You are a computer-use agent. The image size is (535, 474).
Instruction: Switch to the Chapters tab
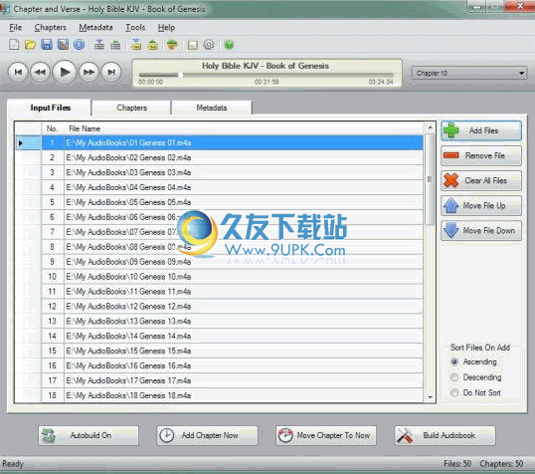coord(132,108)
